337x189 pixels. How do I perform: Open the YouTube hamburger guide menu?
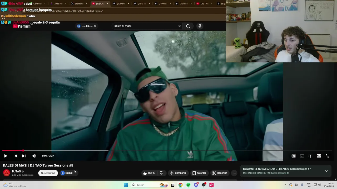click(6, 26)
